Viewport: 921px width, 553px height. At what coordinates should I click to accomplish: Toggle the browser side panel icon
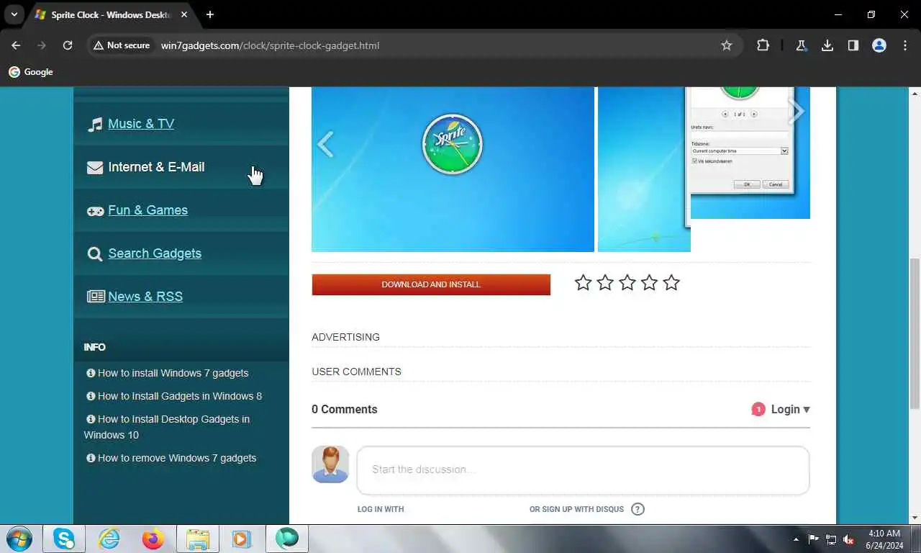coord(853,45)
